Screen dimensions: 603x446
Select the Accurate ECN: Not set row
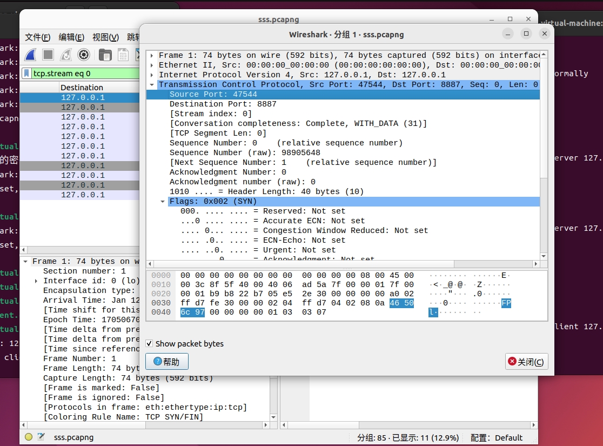(x=343, y=221)
